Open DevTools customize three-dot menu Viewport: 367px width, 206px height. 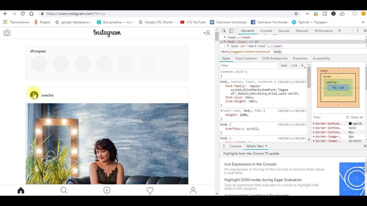pos(358,31)
